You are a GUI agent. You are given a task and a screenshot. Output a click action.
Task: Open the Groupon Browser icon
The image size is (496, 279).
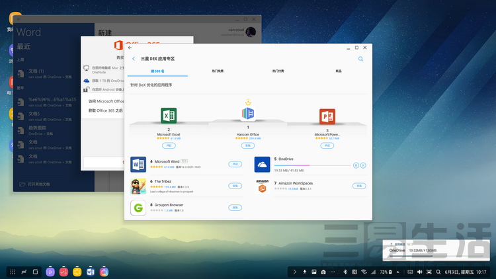[138, 208]
